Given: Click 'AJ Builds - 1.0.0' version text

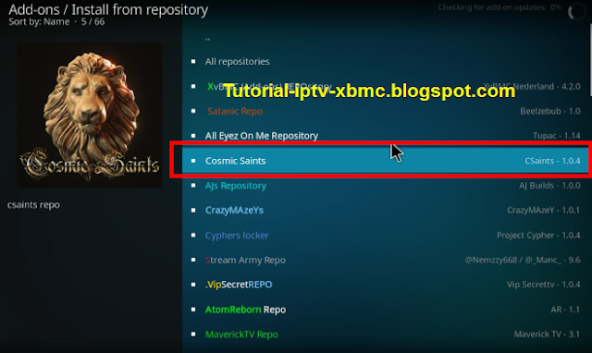Looking at the screenshot, I should (x=549, y=186).
